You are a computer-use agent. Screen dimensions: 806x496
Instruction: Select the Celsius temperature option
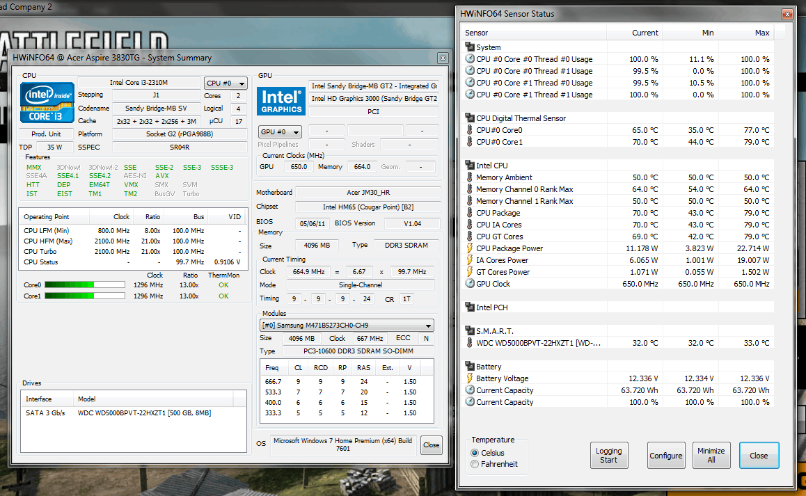475,453
